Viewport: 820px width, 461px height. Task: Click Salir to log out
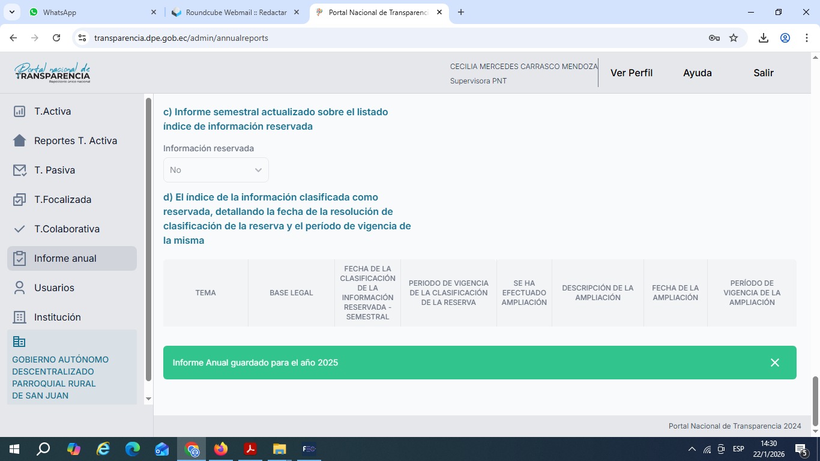[x=764, y=73]
